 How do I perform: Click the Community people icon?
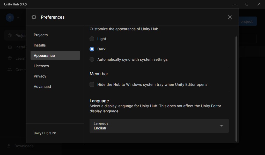click(x=10, y=69)
